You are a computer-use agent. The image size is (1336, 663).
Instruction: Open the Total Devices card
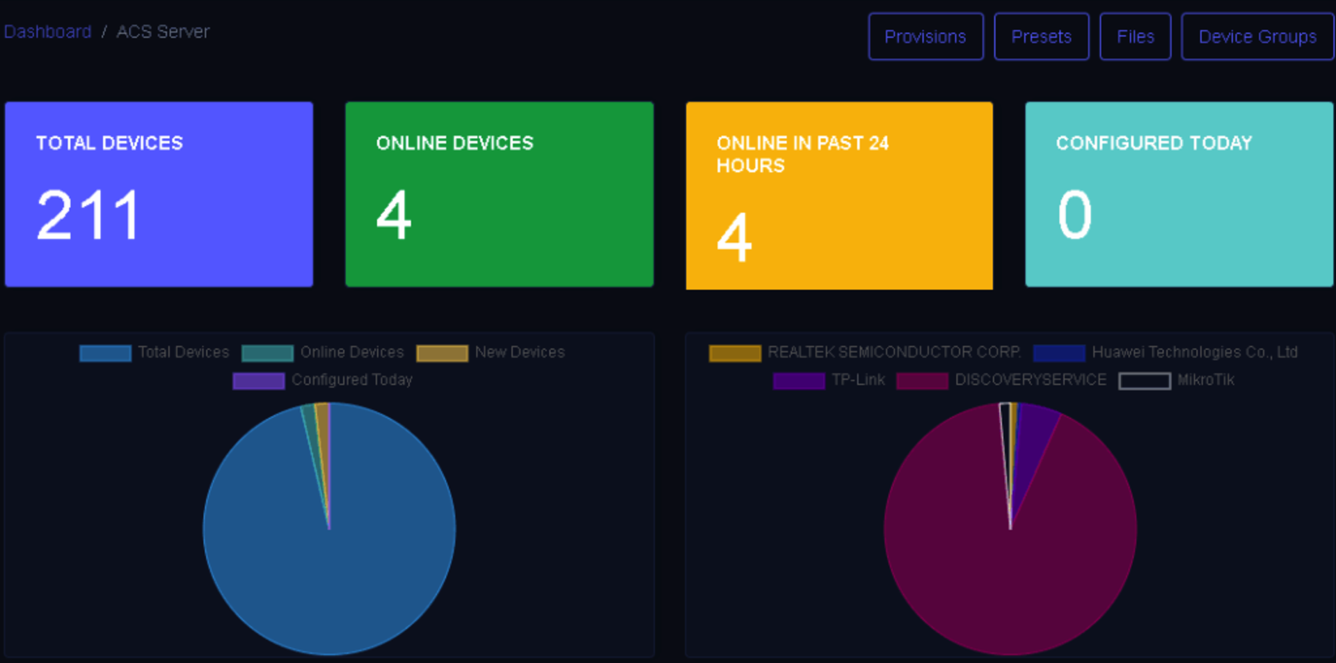click(x=159, y=194)
